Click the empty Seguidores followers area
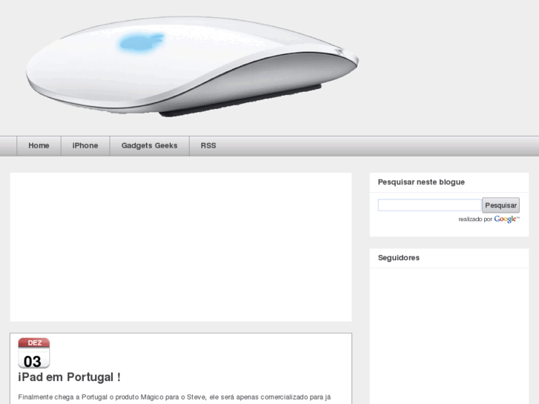This screenshot has width=539, height=404. [x=449, y=336]
